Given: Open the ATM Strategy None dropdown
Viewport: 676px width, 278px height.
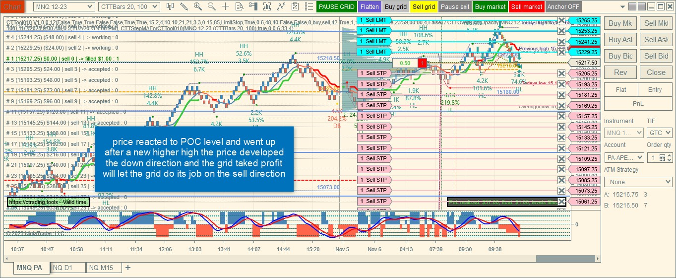Looking at the screenshot, I should click(638, 182).
